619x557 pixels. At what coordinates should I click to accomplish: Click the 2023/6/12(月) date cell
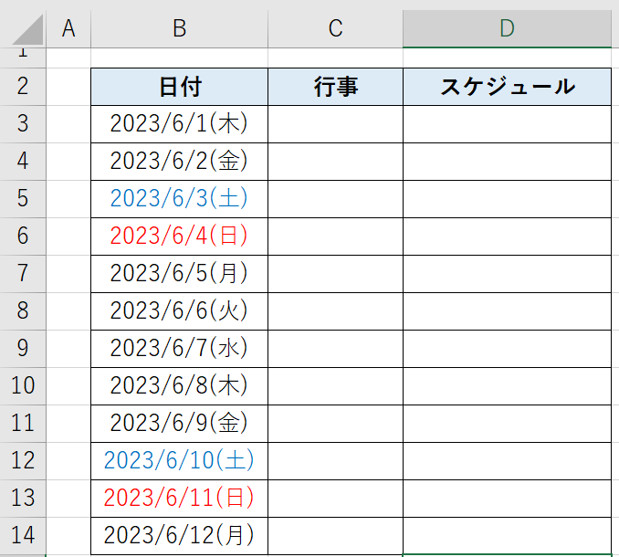(179, 536)
